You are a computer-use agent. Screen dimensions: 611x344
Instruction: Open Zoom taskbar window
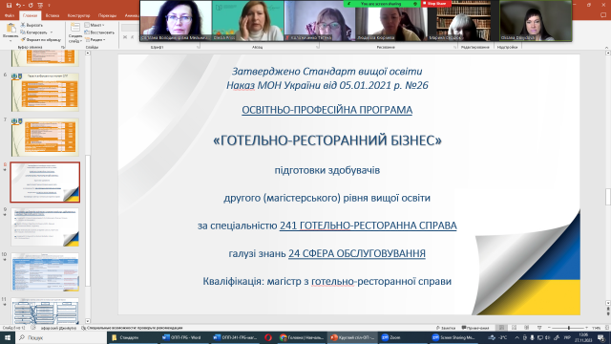pyautogui.click(x=404, y=337)
